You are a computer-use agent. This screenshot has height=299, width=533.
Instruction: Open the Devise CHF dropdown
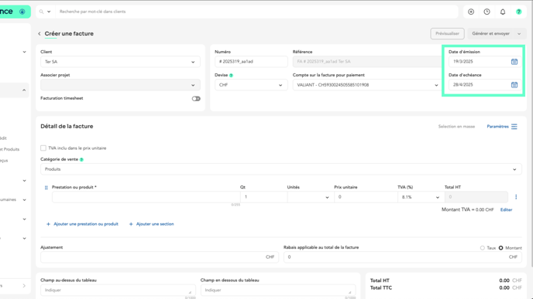pyautogui.click(x=251, y=85)
